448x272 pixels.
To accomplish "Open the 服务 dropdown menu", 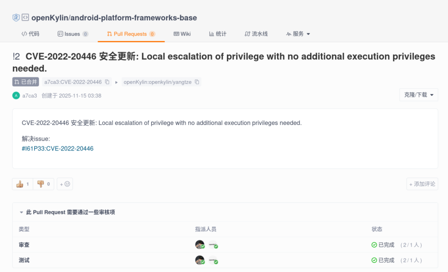I will 298,34.
